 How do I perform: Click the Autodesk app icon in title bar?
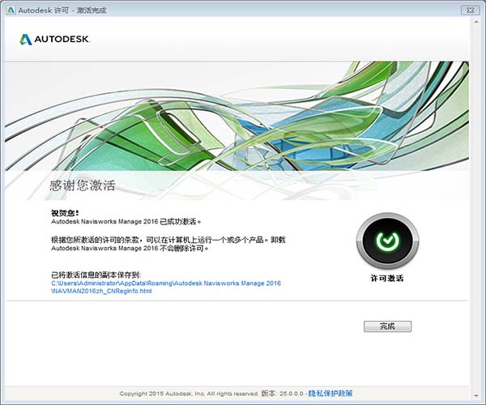point(9,9)
